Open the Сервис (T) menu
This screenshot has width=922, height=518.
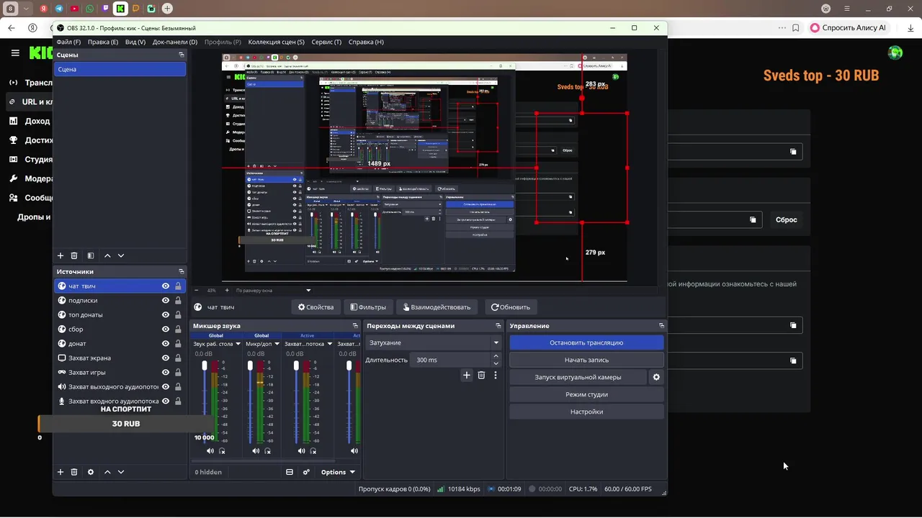coord(326,42)
